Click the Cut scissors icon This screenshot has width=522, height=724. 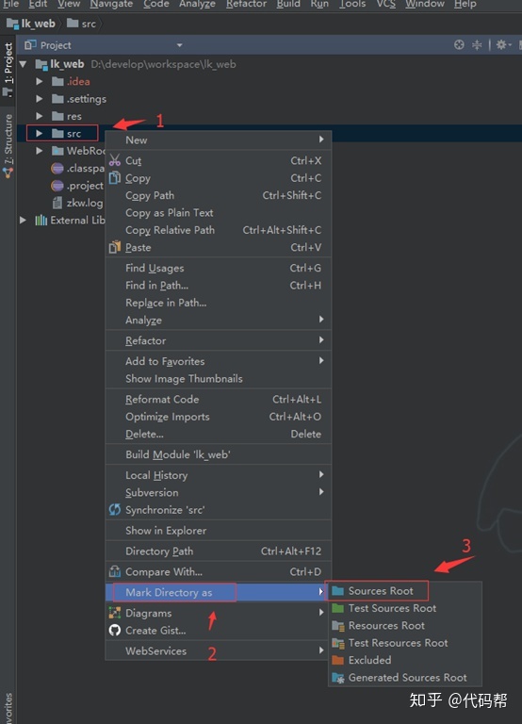(114, 160)
